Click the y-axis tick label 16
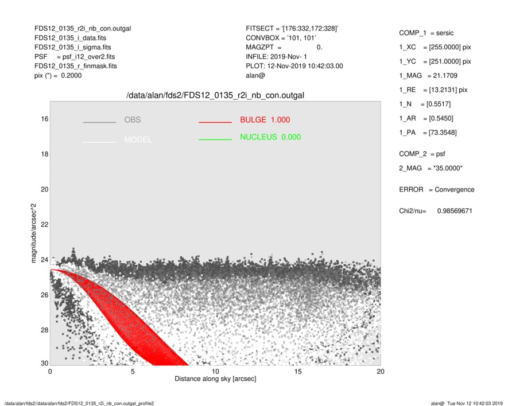The height and width of the screenshot is (406, 508). pos(45,119)
